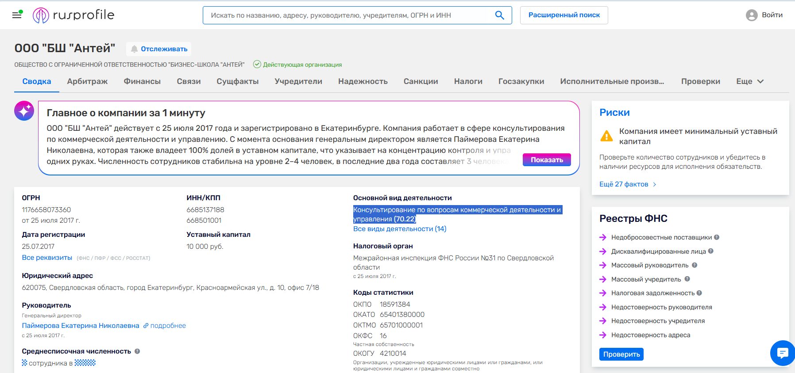The height and width of the screenshot is (373, 795).
Task: Open the Исполнительные производства tab
Action: [x=612, y=81]
